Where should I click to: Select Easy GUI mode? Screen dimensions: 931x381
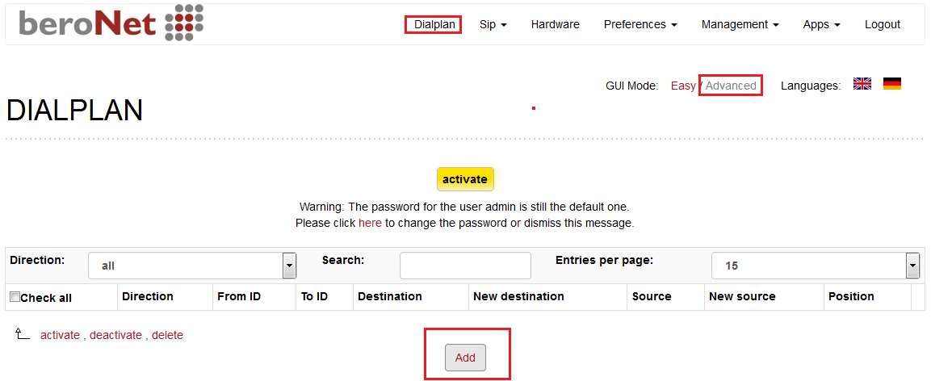[683, 86]
